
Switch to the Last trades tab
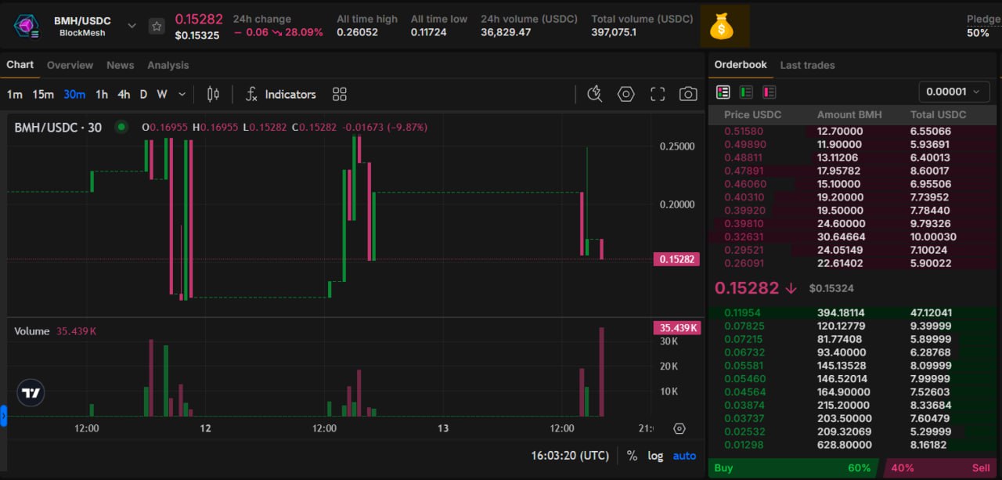[x=807, y=65]
